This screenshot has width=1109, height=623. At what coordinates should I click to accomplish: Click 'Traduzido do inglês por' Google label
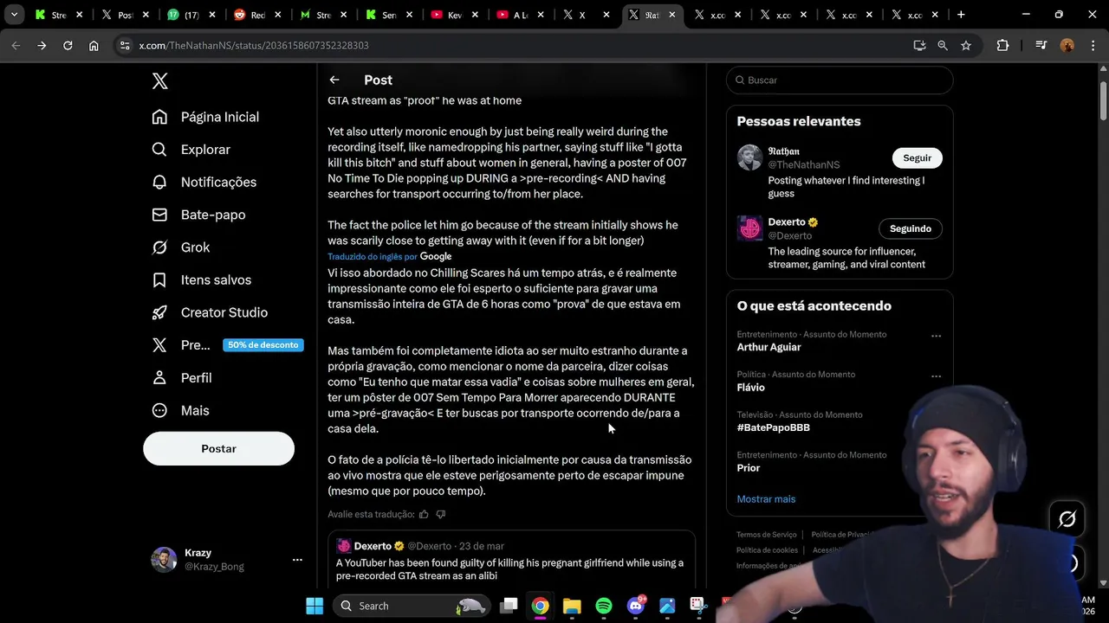click(x=390, y=256)
